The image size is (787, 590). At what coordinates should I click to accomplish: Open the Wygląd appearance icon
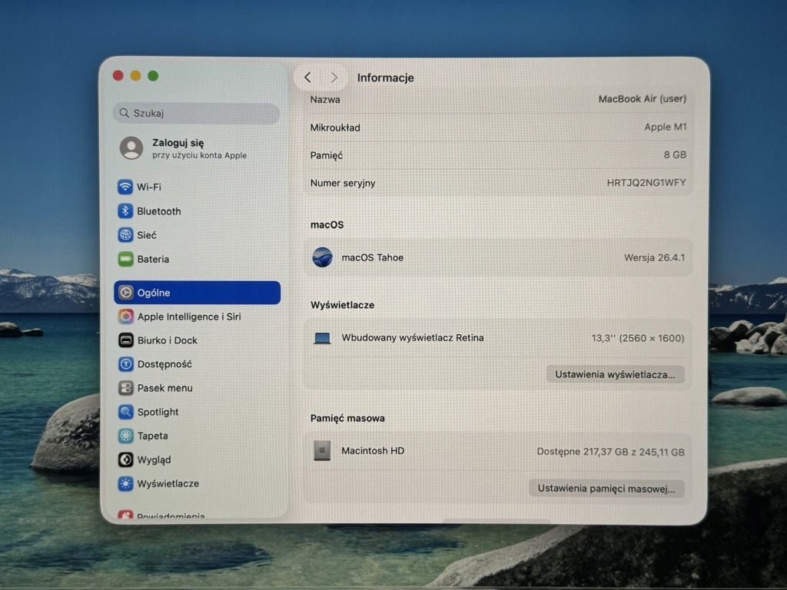(125, 459)
